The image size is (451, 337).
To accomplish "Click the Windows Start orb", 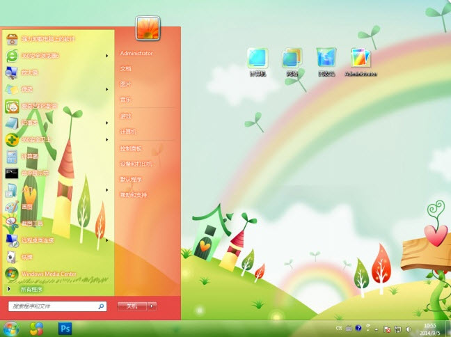I will 11,328.
